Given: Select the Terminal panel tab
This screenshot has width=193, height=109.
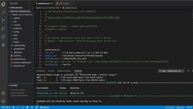Looking at the screenshot, I should (x=78, y=71).
